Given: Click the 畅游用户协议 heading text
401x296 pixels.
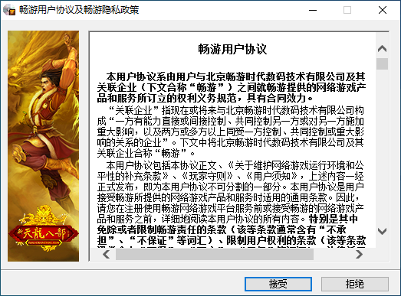Looking at the screenshot, I should [x=232, y=49].
